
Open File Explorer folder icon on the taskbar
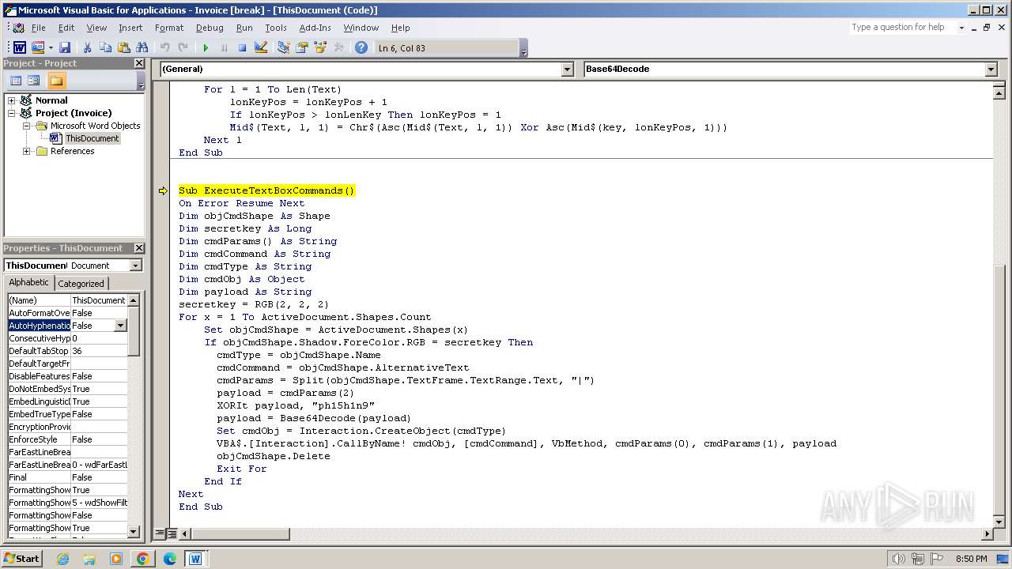pyautogui.click(x=89, y=559)
